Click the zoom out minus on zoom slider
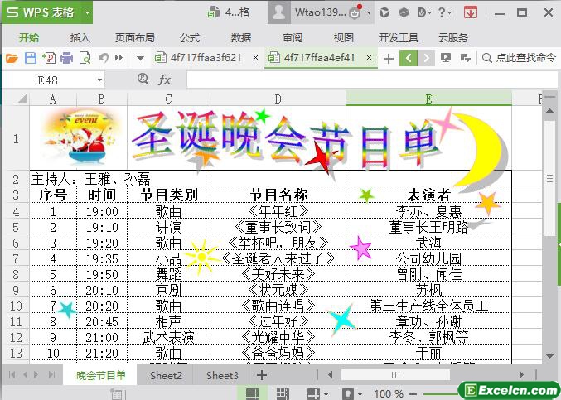Screen dimensions: 561x400 [x=413, y=394]
